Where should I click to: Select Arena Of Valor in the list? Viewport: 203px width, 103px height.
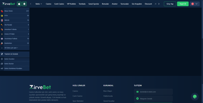click(x=15, y=34)
